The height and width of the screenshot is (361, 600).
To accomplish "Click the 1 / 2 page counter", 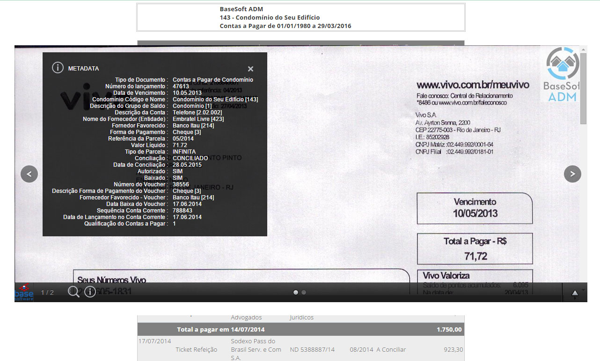I will click(47, 292).
